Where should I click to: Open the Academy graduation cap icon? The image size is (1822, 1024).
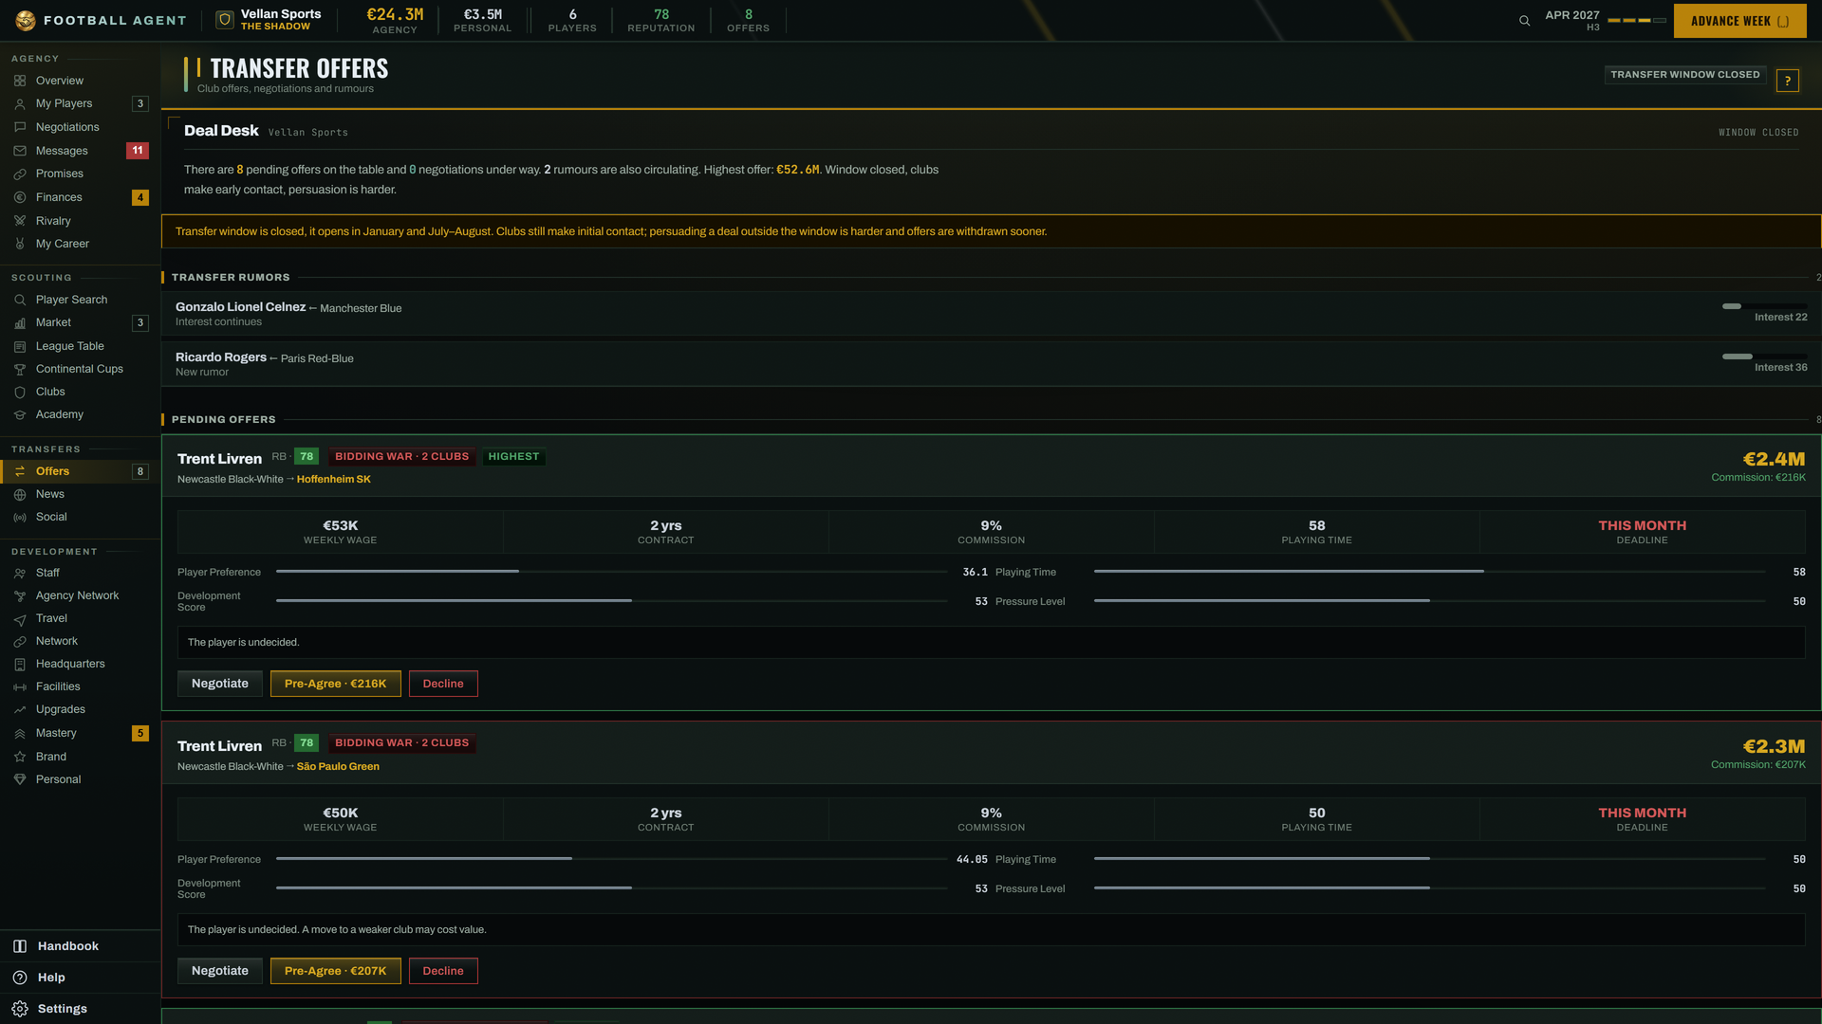(20, 414)
